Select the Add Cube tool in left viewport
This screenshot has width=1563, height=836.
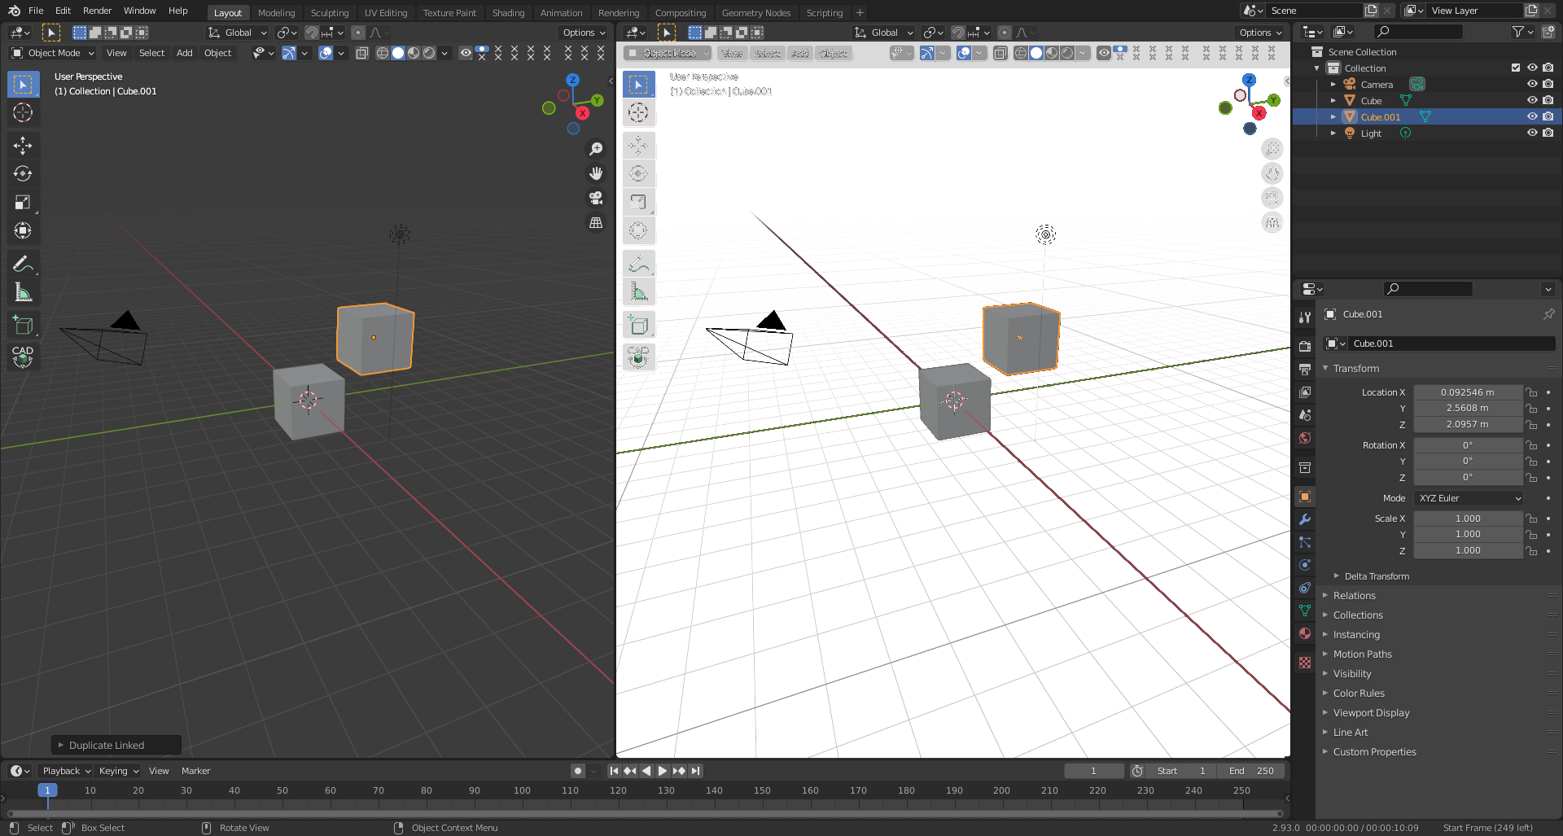coord(23,326)
